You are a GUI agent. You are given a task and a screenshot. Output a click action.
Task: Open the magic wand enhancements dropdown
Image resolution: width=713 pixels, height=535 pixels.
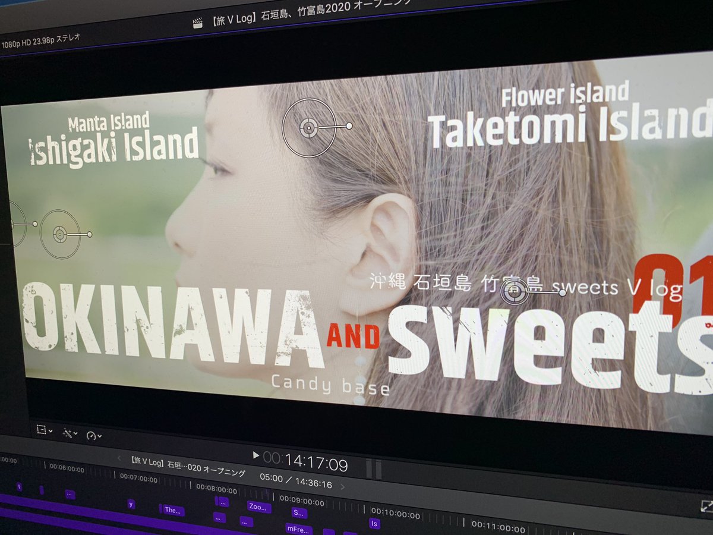(70, 433)
